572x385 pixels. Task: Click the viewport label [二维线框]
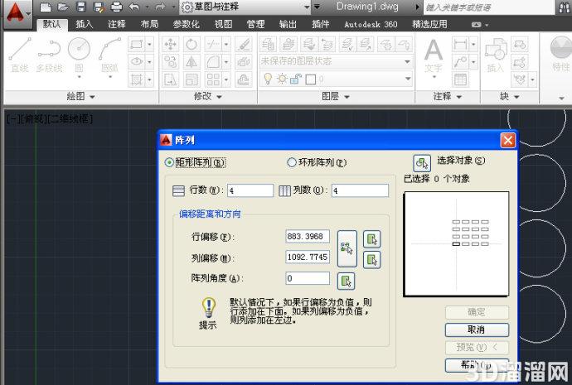(x=70, y=118)
